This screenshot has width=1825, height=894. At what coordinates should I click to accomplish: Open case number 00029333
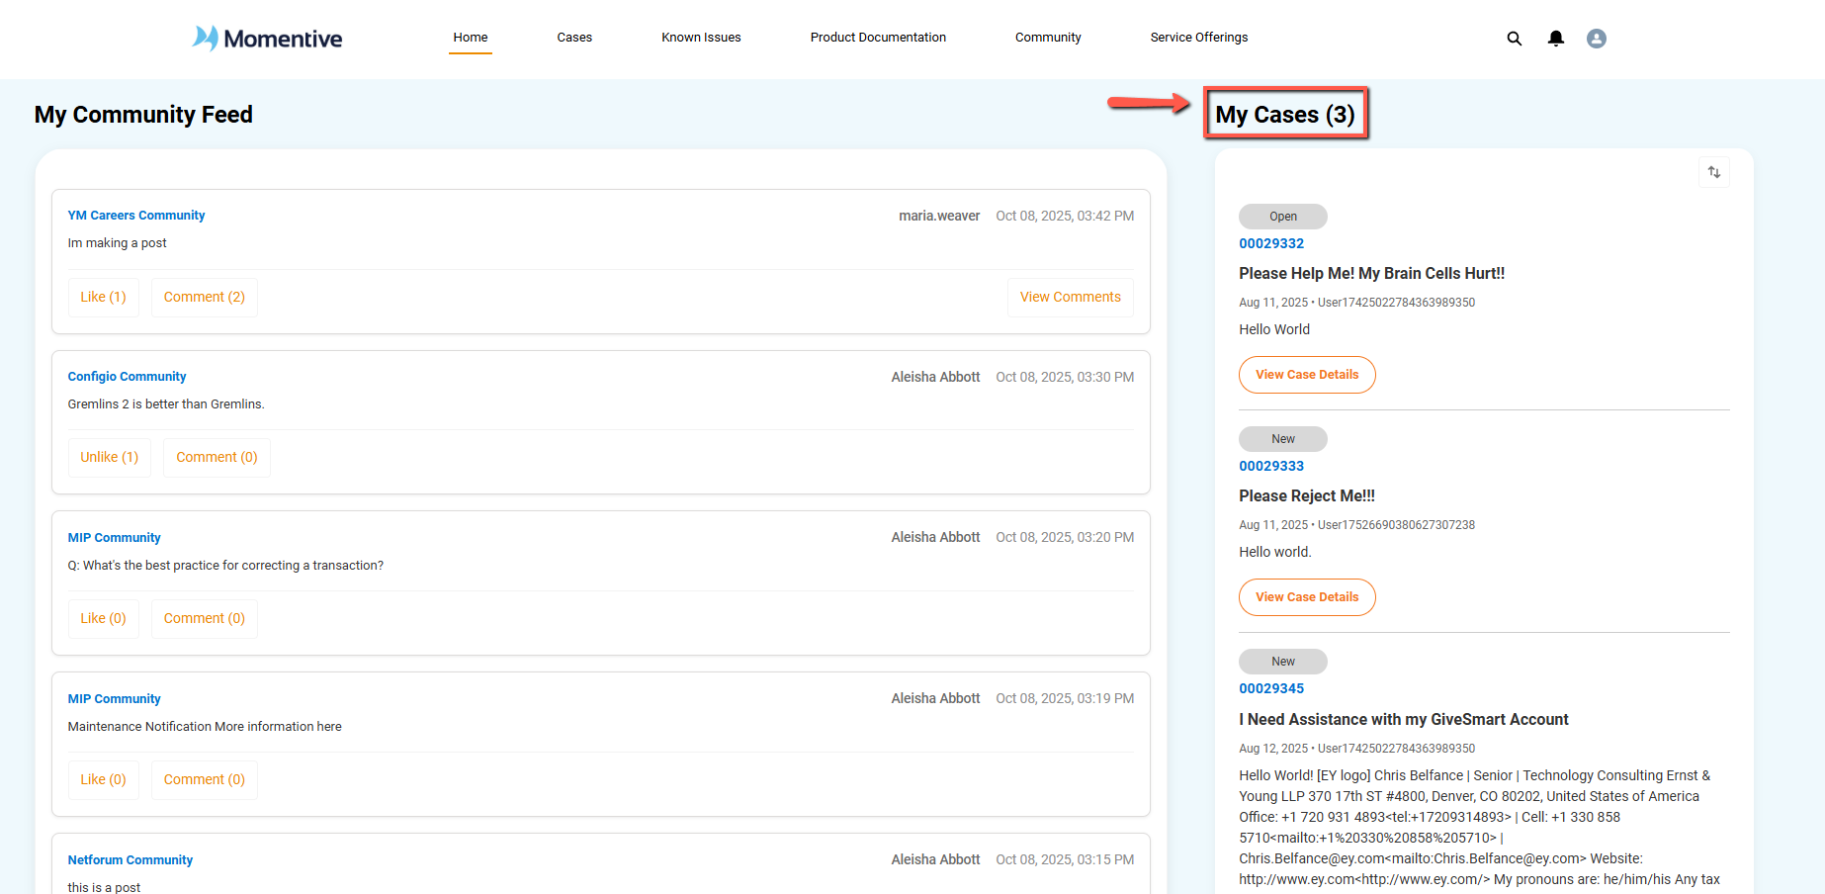[1271, 466]
